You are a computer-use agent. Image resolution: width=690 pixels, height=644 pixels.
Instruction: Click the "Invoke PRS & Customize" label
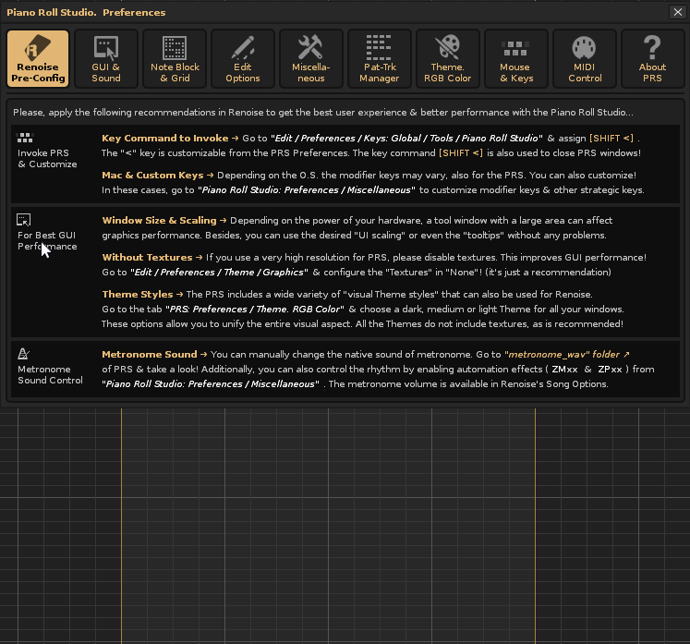(x=47, y=159)
